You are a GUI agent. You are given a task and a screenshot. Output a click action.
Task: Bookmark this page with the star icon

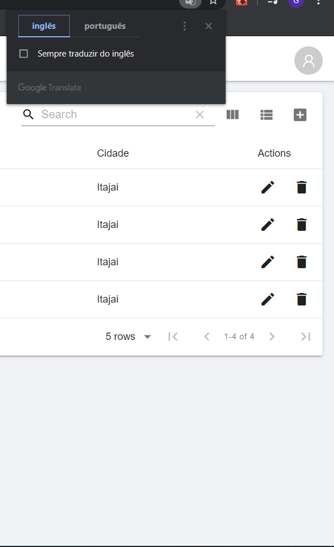click(x=213, y=3)
